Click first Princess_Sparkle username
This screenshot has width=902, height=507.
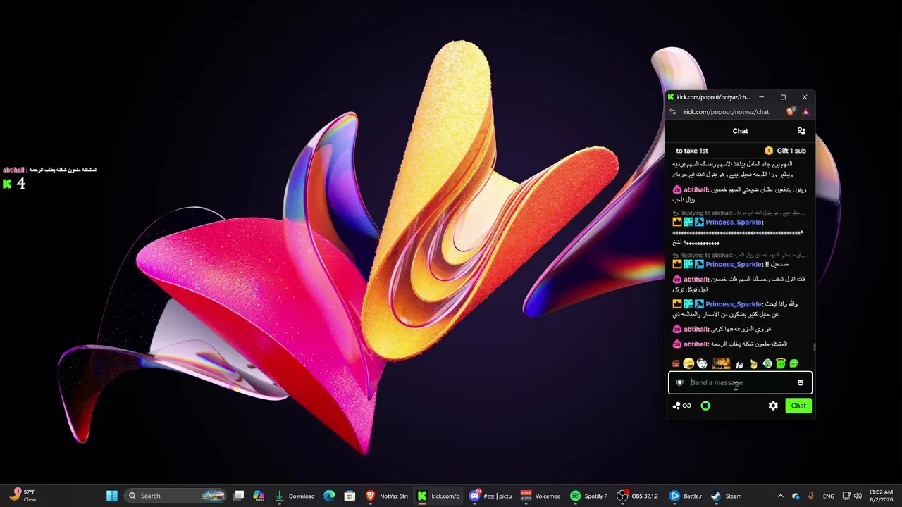tap(734, 223)
